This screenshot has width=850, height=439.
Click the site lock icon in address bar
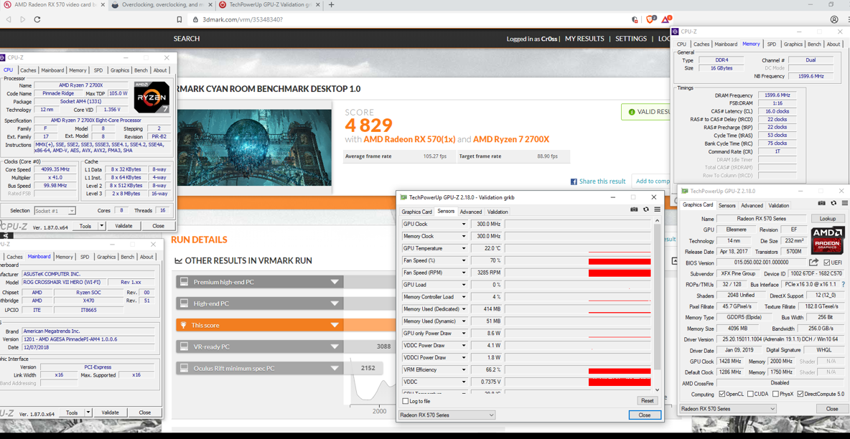(x=196, y=19)
